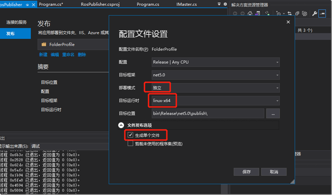This screenshot has height=195, width=332.
Task: Click the gear icon beside document tabs
Action: 225,4
